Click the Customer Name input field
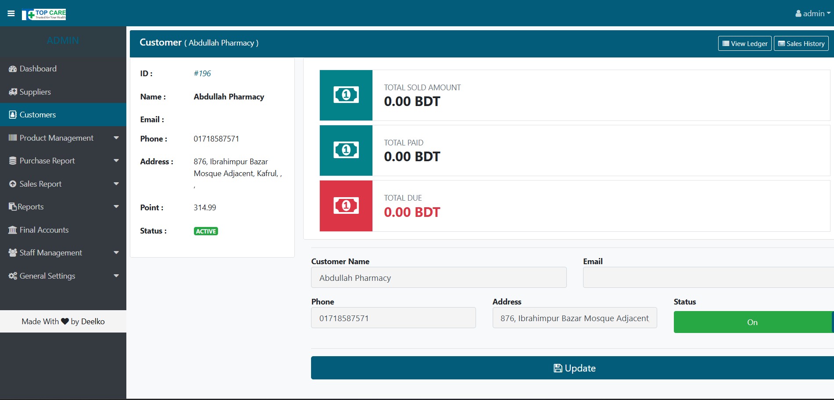The height and width of the screenshot is (400, 834). pos(438,278)
